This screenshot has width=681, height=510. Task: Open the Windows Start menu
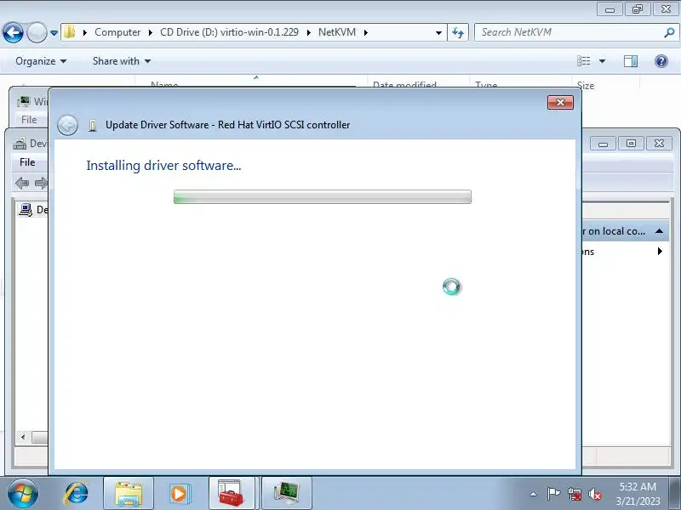pos(23,493)
